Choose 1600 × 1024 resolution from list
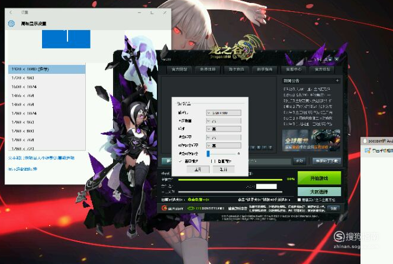This screenshot has width=393, height=264. click(47, 87)
